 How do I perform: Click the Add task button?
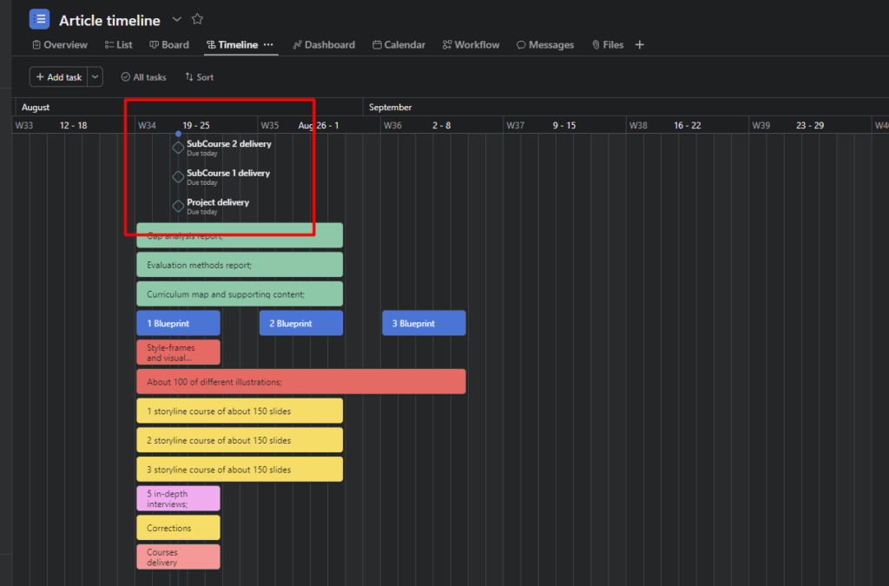58,77
